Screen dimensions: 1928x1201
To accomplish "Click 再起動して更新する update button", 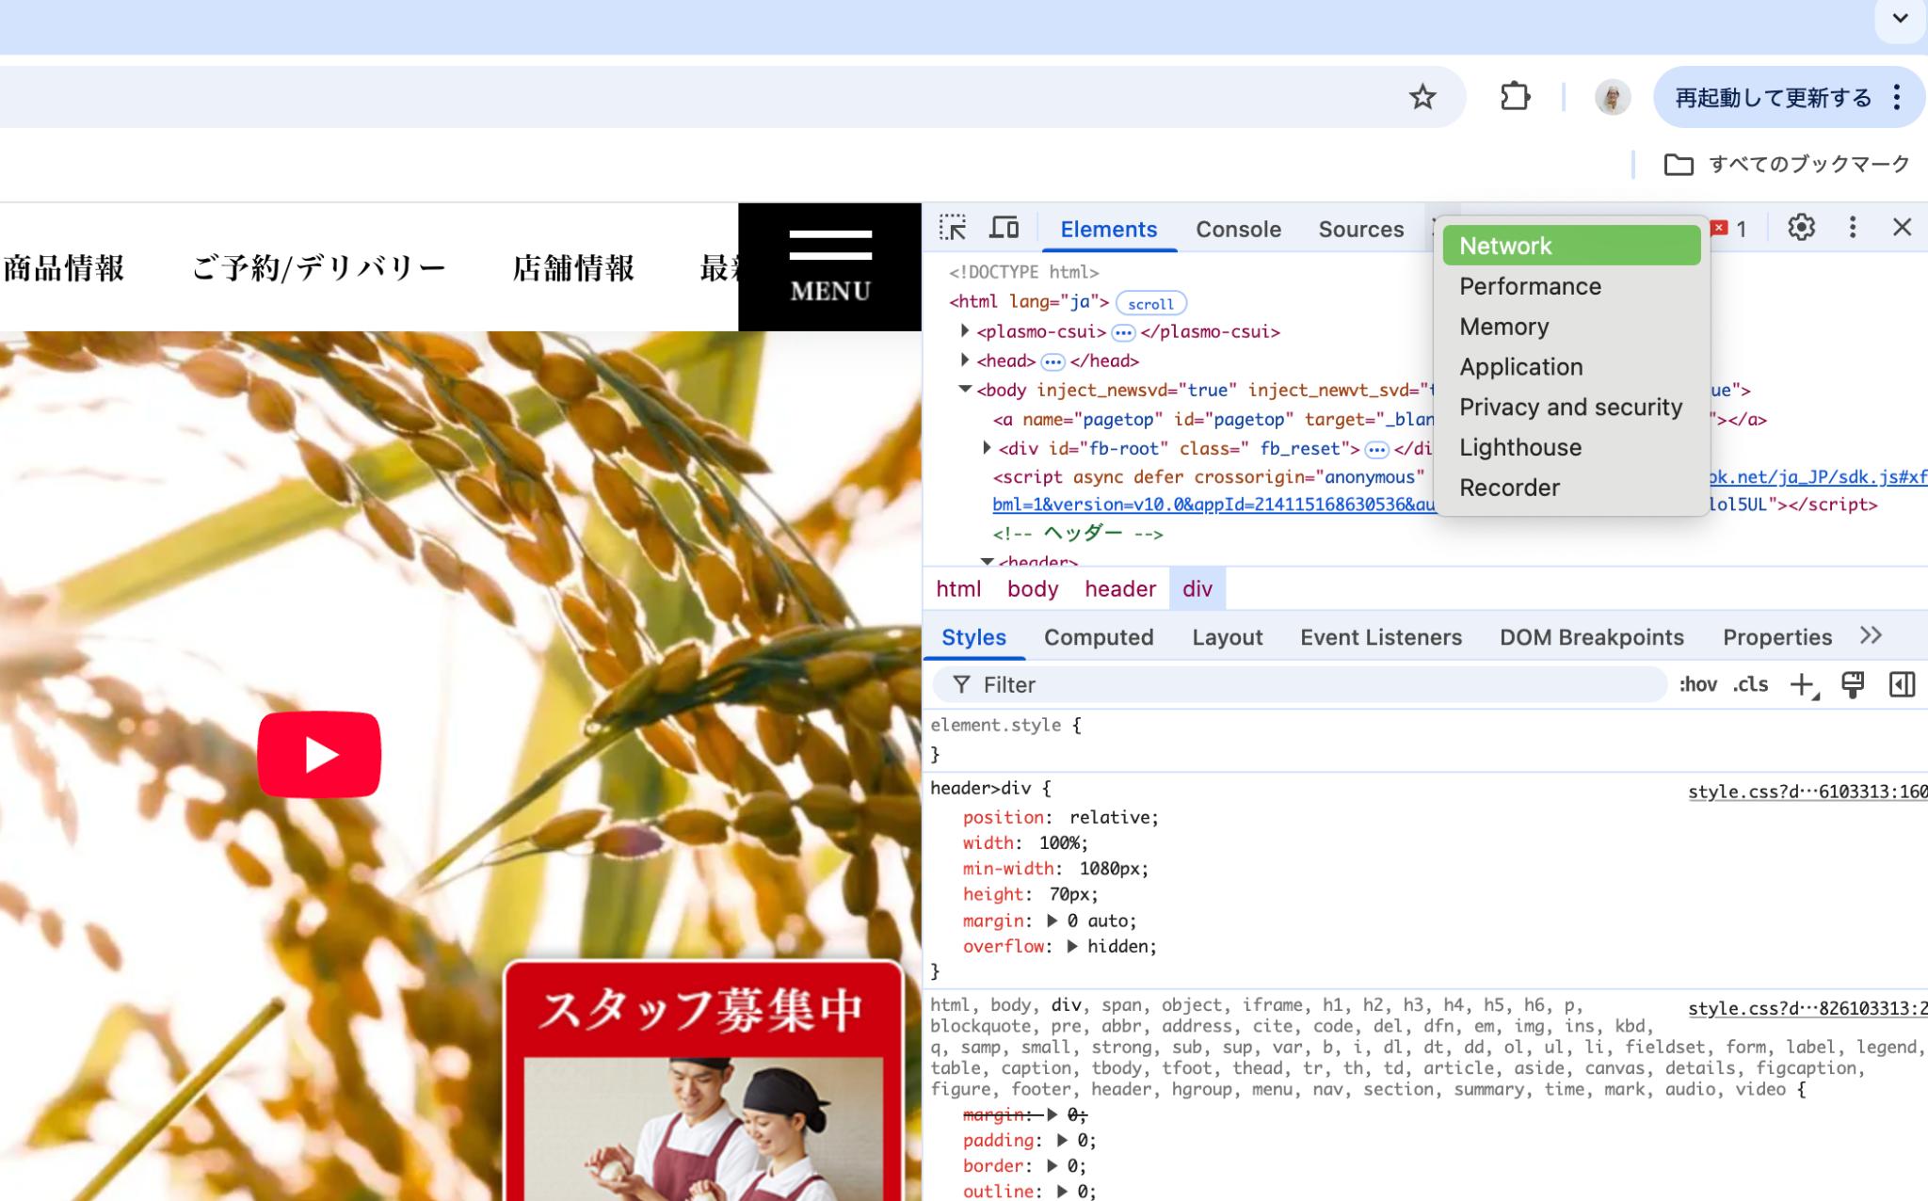I will coord(1773,97).
